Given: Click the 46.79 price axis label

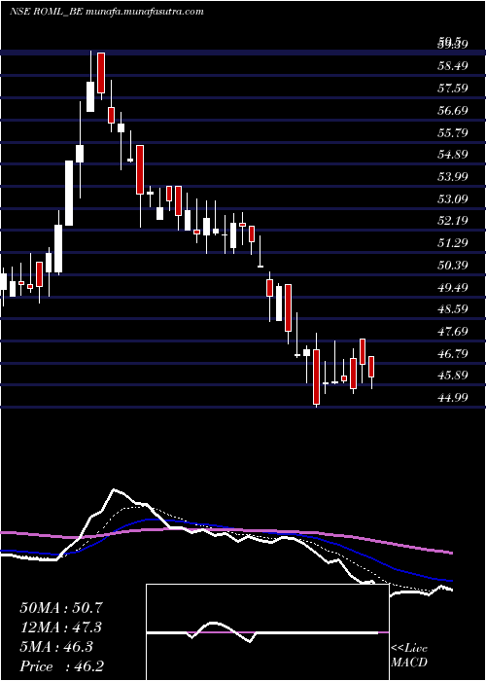Looking at the screenshot, I should pos(453,353).
